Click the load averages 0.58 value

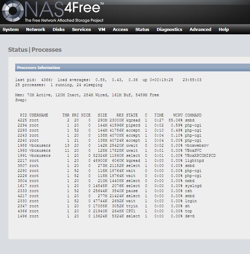(x=101, y=80)
